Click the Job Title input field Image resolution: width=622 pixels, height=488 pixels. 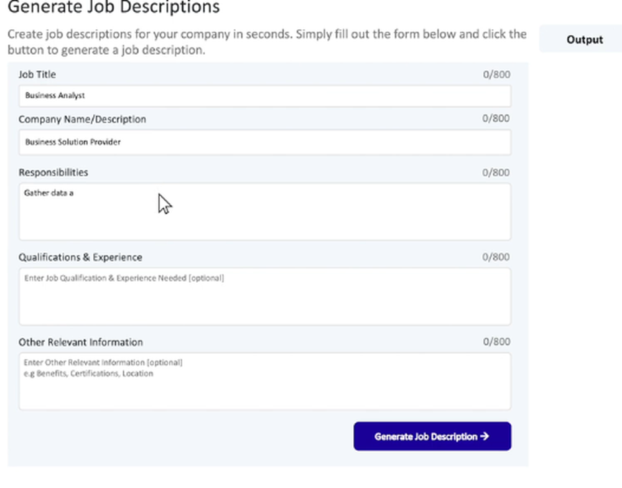(x=264, y=96)
